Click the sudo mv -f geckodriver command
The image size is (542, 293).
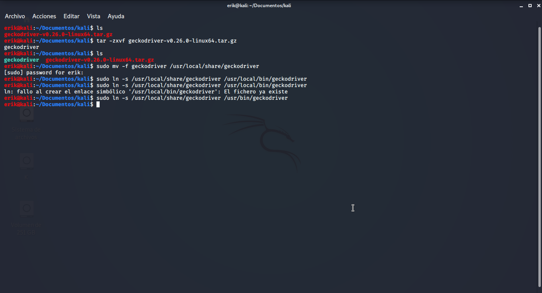(178, 66)
